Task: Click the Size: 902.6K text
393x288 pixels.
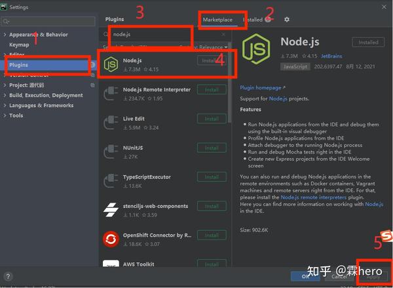Action: [254, 230]
